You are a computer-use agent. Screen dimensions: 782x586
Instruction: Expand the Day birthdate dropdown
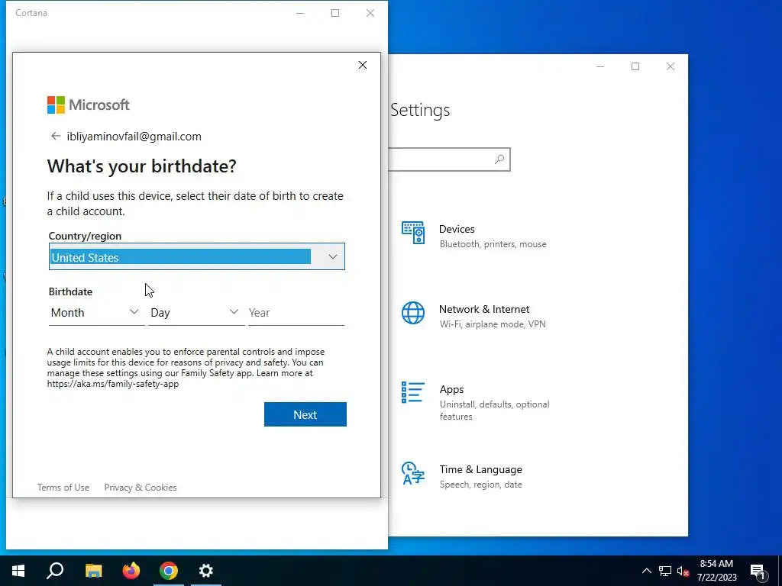click(195, 312)
